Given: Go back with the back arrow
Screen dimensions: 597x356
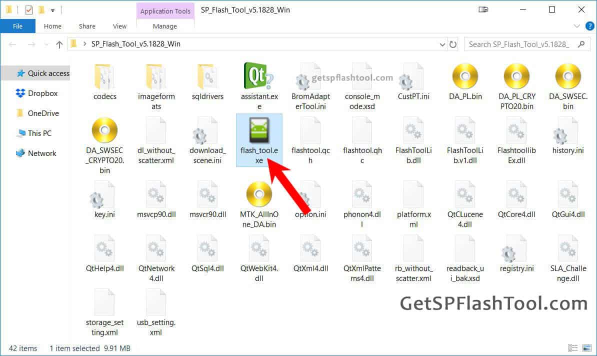Looking at the screenshot, I should pos(12,44).
